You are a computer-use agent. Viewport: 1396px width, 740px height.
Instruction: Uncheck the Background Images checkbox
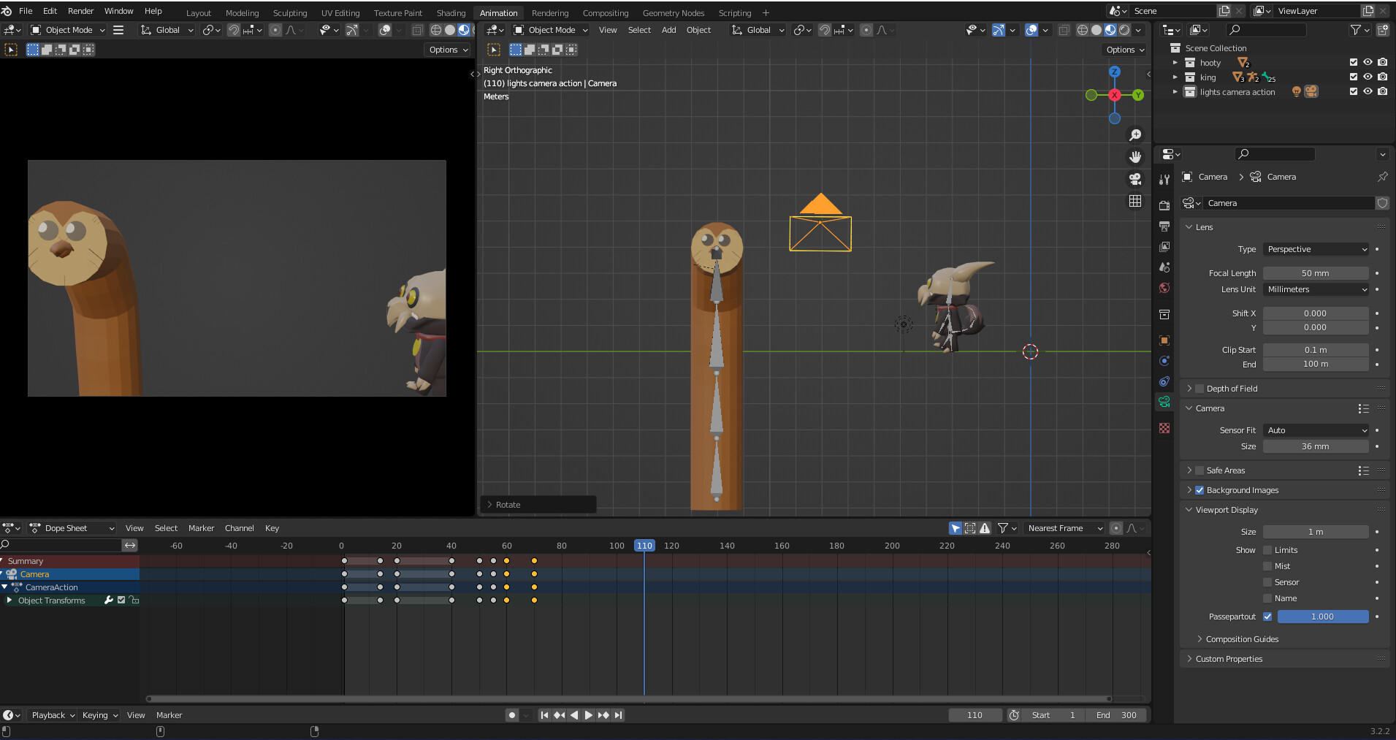[x=1200, y=490]
